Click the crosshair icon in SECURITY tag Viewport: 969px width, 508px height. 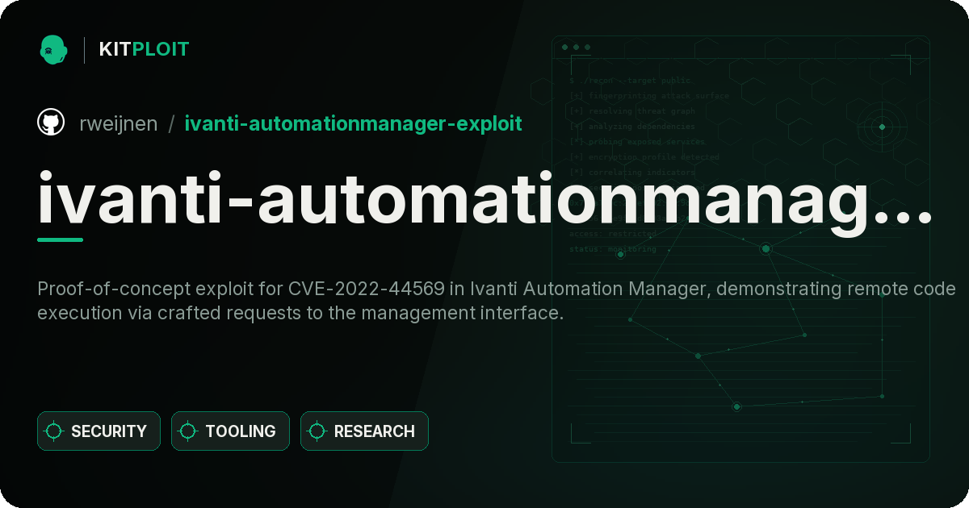point(54,431)
